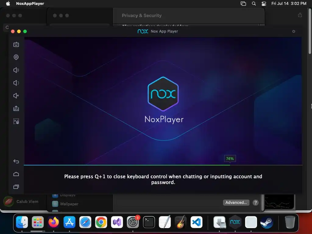Open virtual location tool in Nox sidebar
The width and height of the screenshot is (312, 234).
tap(16, 57)
